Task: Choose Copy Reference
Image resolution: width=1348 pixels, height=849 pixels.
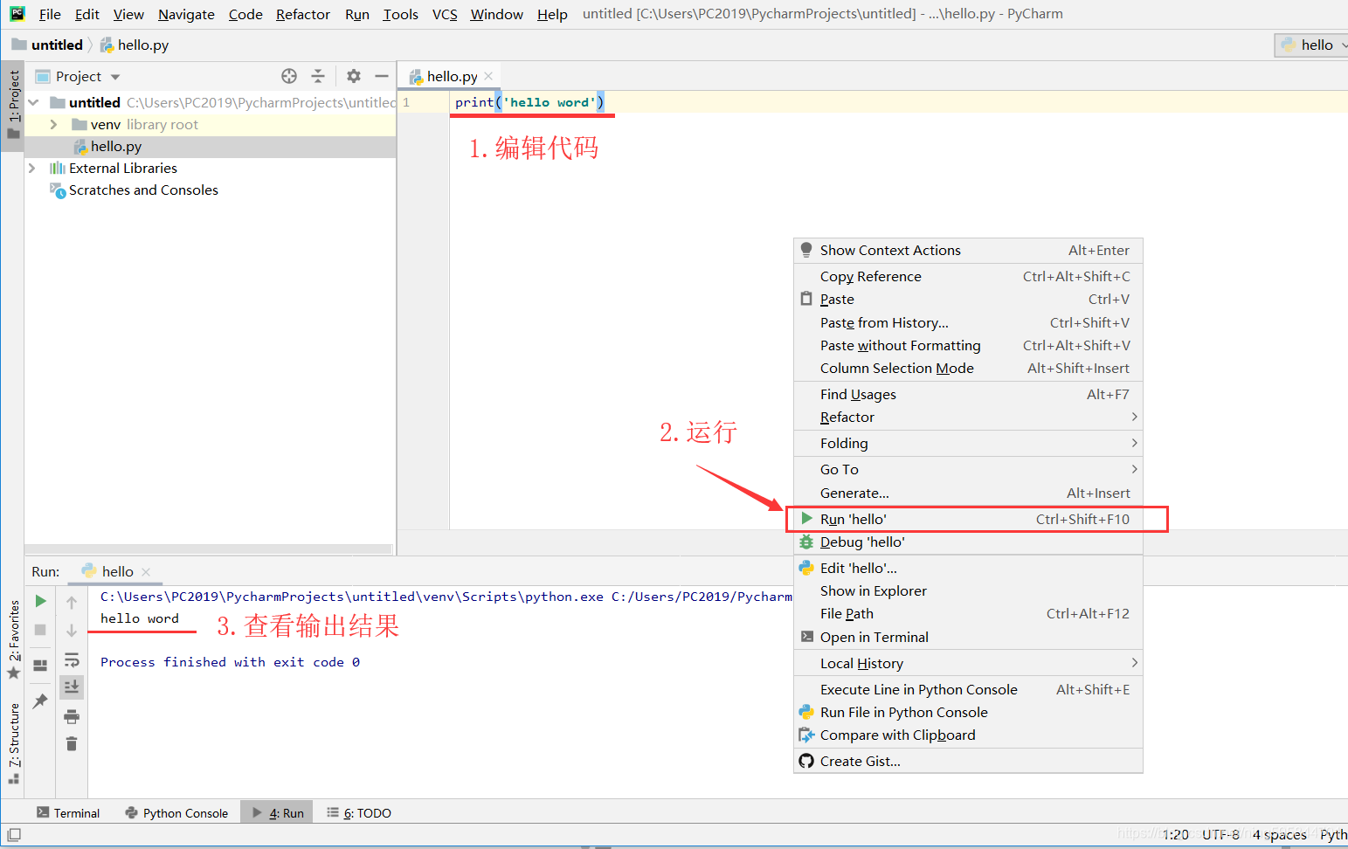Action: [x=968, y=276]
